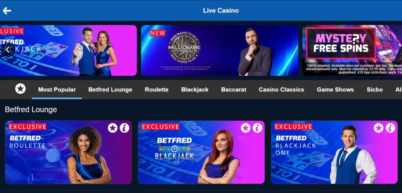Viewport: 402px width, 193px height.
Task: Switch to the Betfred Lounge tab
Action: click(x=110, y=90)
